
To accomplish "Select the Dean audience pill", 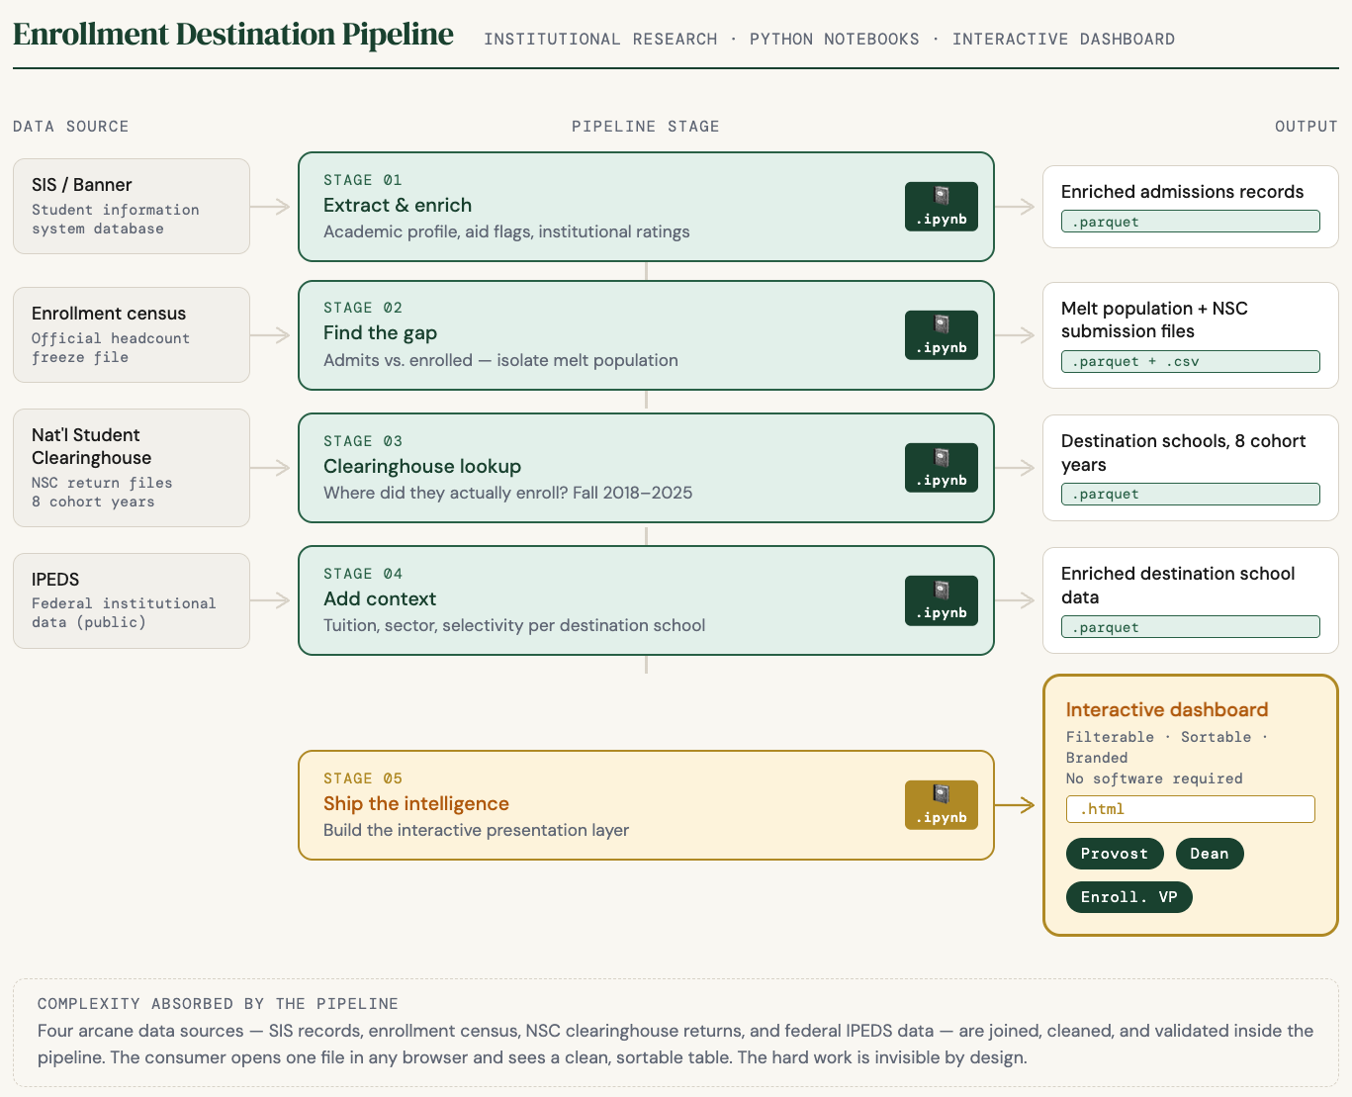I will pyautogui.click(x=1210, y=854).
